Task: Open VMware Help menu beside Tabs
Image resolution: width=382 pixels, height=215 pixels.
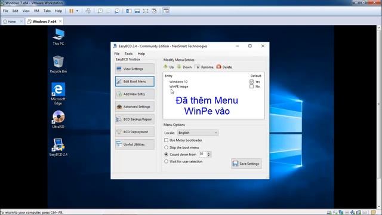Action: tap(58, 11)
